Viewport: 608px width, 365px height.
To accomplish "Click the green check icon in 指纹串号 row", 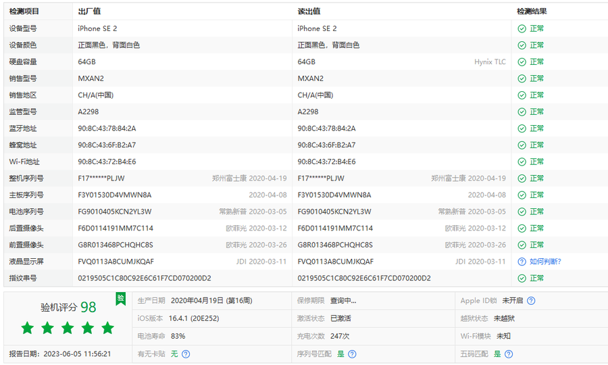I will pyautogui.click(x=522, y=278).
